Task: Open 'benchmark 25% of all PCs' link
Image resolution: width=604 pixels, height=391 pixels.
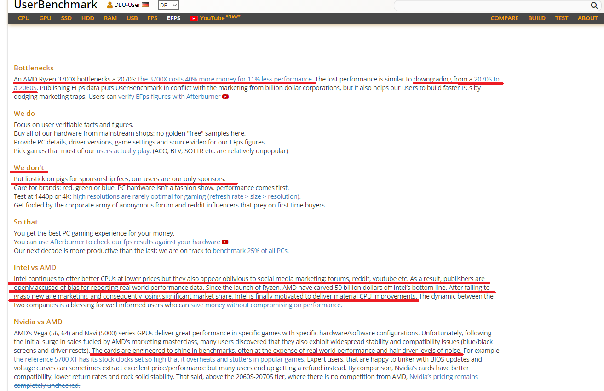Action: coord(250,251)
